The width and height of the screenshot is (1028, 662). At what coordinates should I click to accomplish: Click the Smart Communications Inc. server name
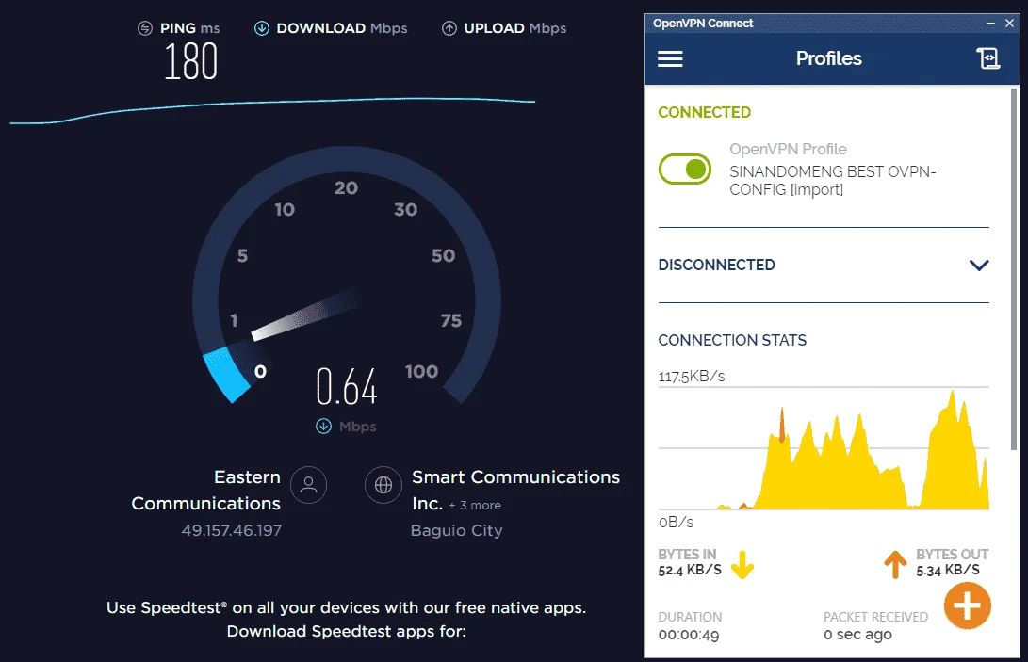coord(515,490)
